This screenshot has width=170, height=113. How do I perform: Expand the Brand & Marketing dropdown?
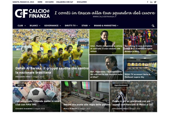tap(106, 26)
